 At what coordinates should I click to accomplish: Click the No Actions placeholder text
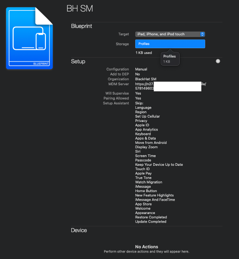click(146, 247)
